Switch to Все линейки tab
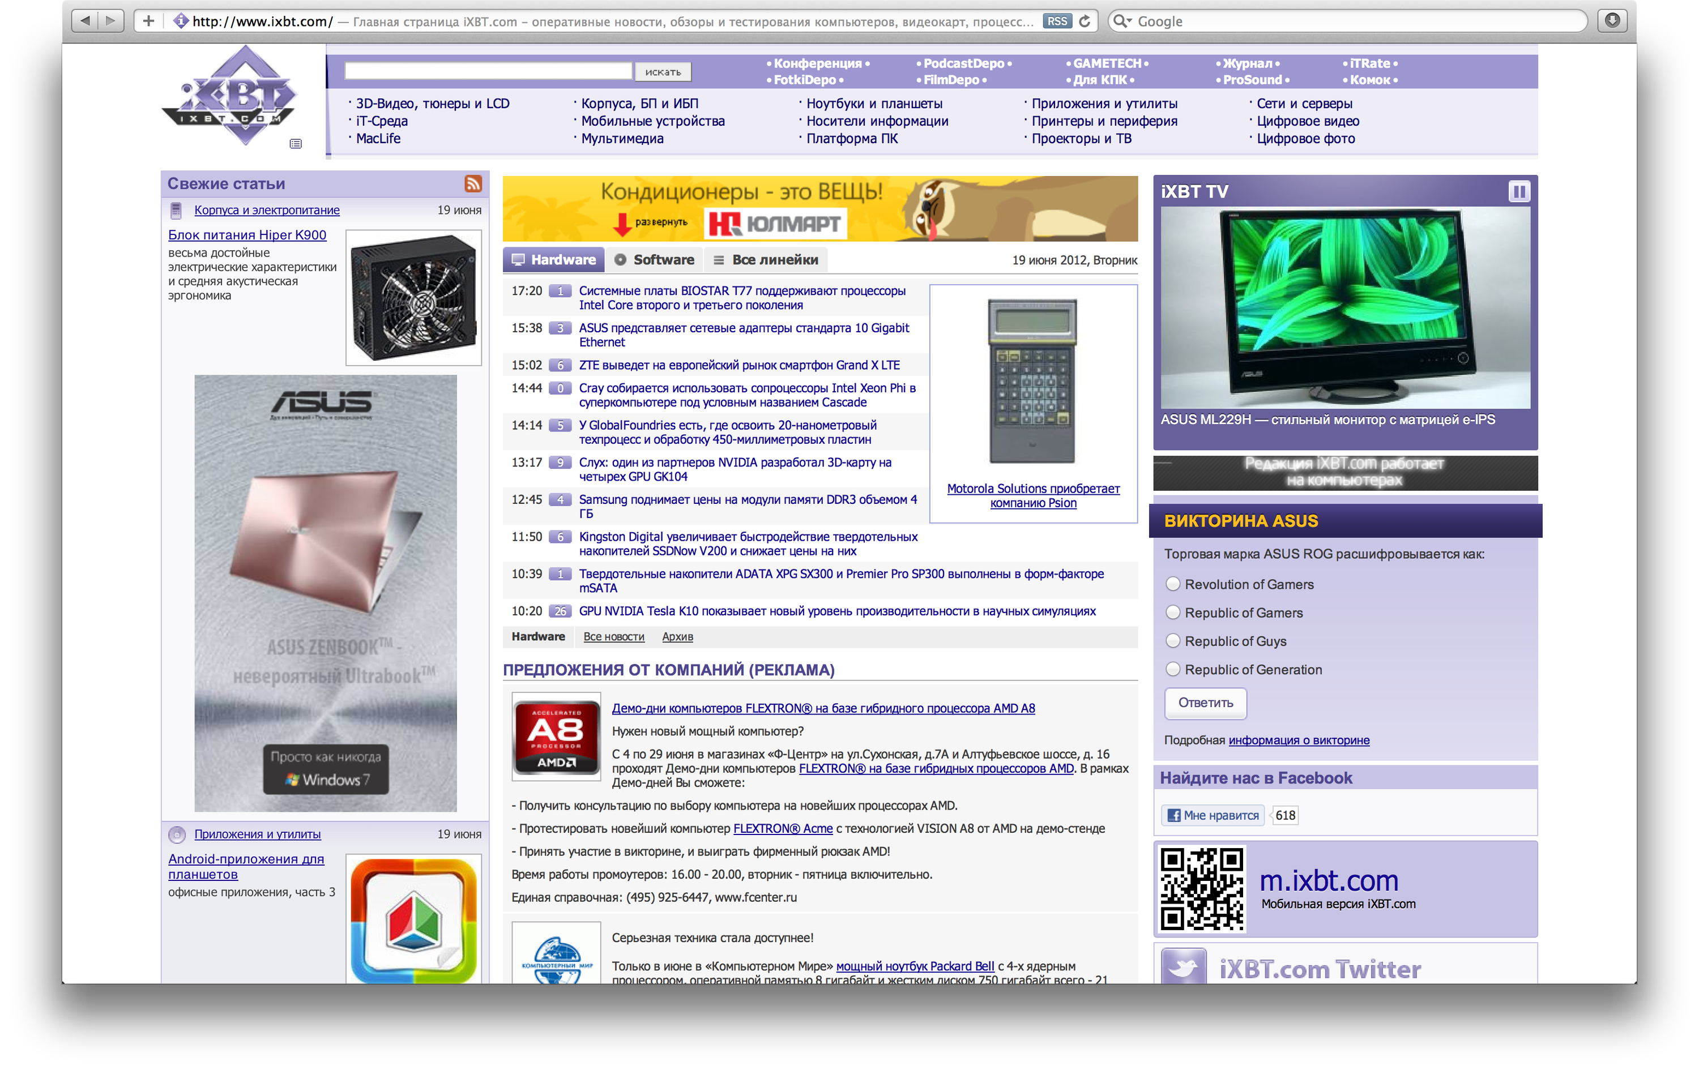 [x=766, y=259]
